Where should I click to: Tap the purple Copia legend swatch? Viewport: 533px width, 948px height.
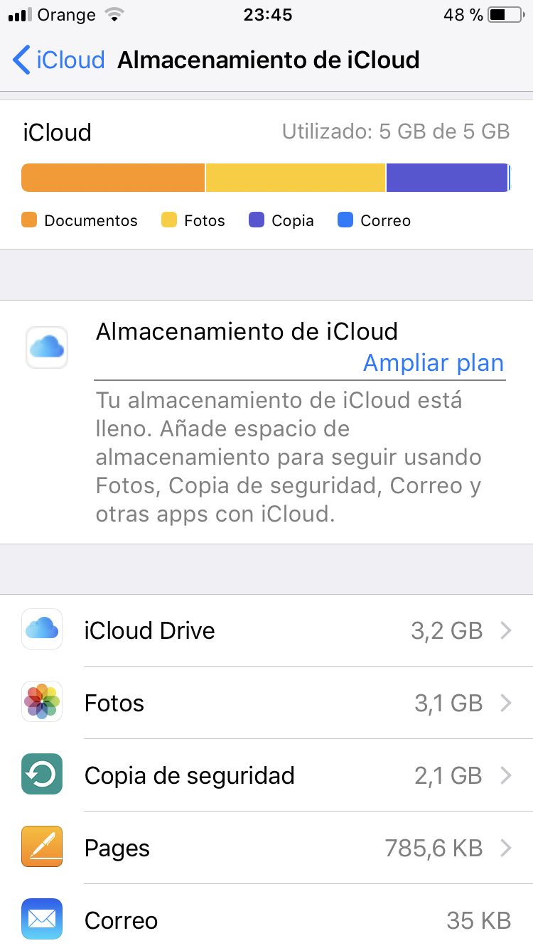click(x=257, y=220)
